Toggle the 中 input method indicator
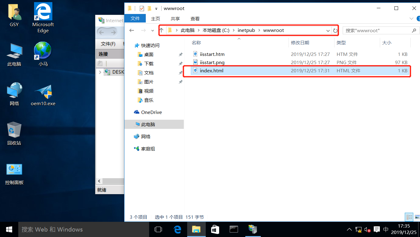Screen dimensions: 420x237 pos(386,229)
